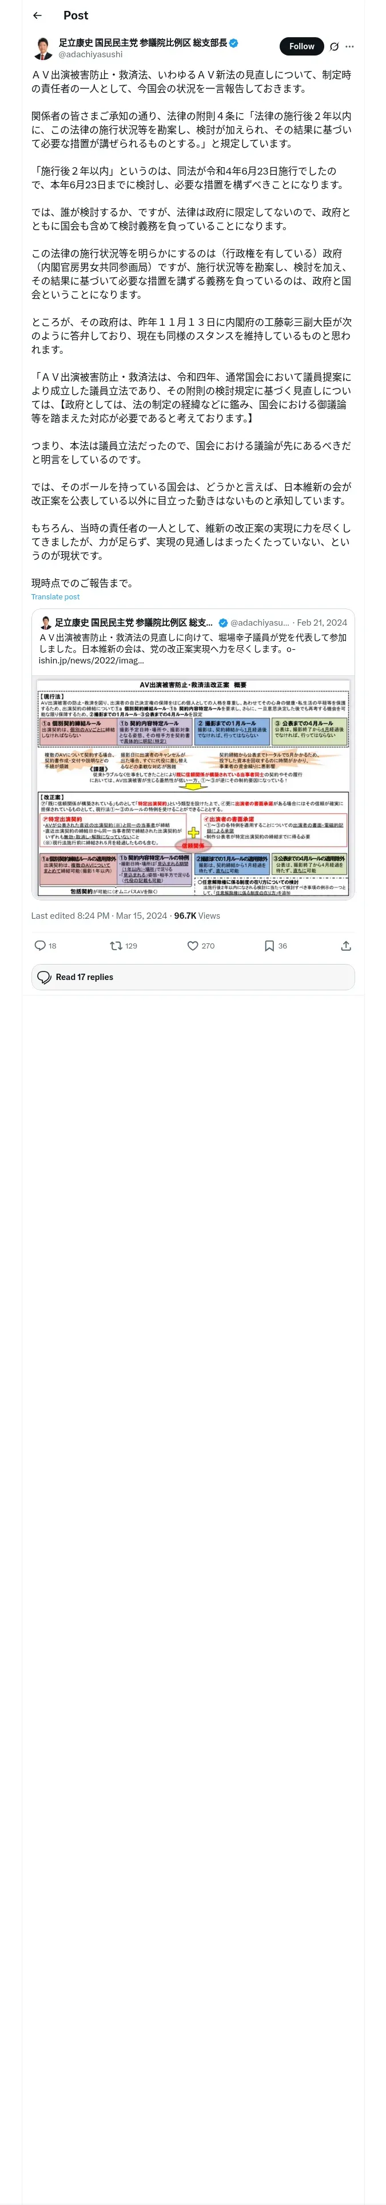Click the share upload icon

(x=346, y=945)
